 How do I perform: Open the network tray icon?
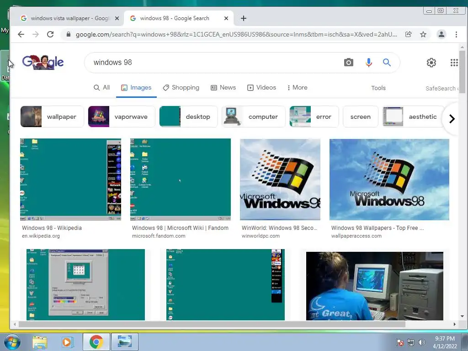coord(411,342)
